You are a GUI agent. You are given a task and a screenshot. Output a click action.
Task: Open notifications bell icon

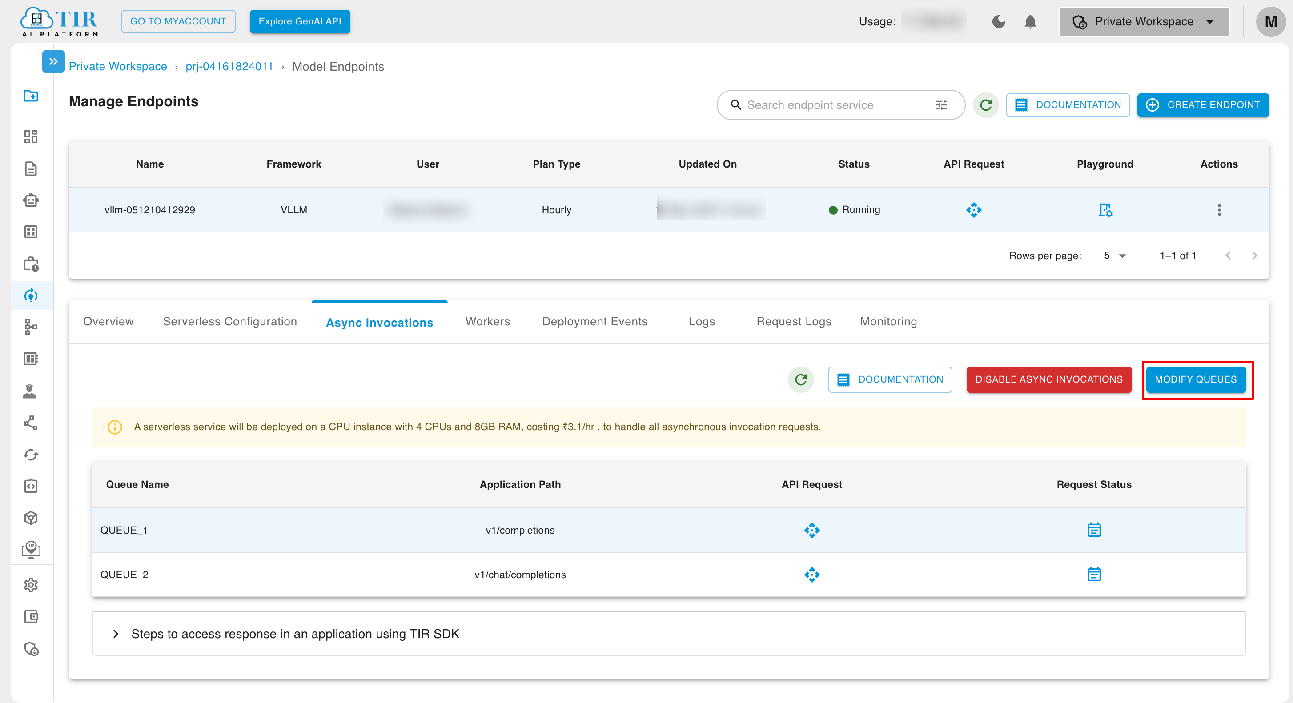[x=1030, y=22]
